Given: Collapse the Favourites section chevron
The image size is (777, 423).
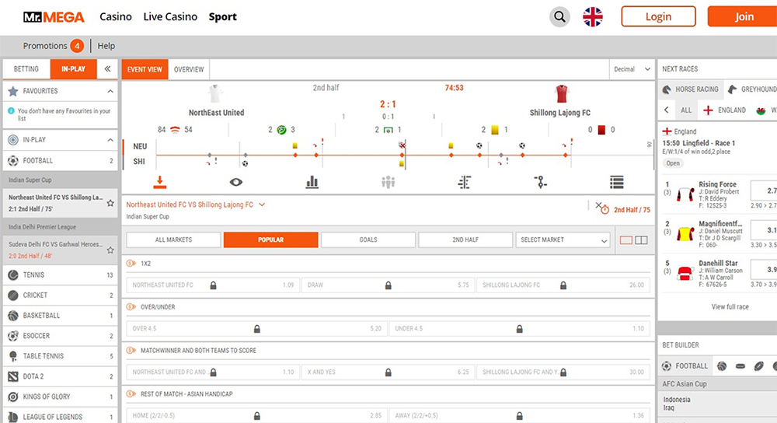Looking at the screenshot, I should pyautogui.click(x=110, y=91).
